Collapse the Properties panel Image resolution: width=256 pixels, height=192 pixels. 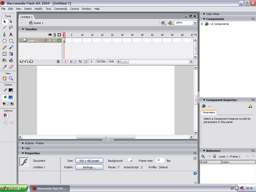tap(23, 153)
